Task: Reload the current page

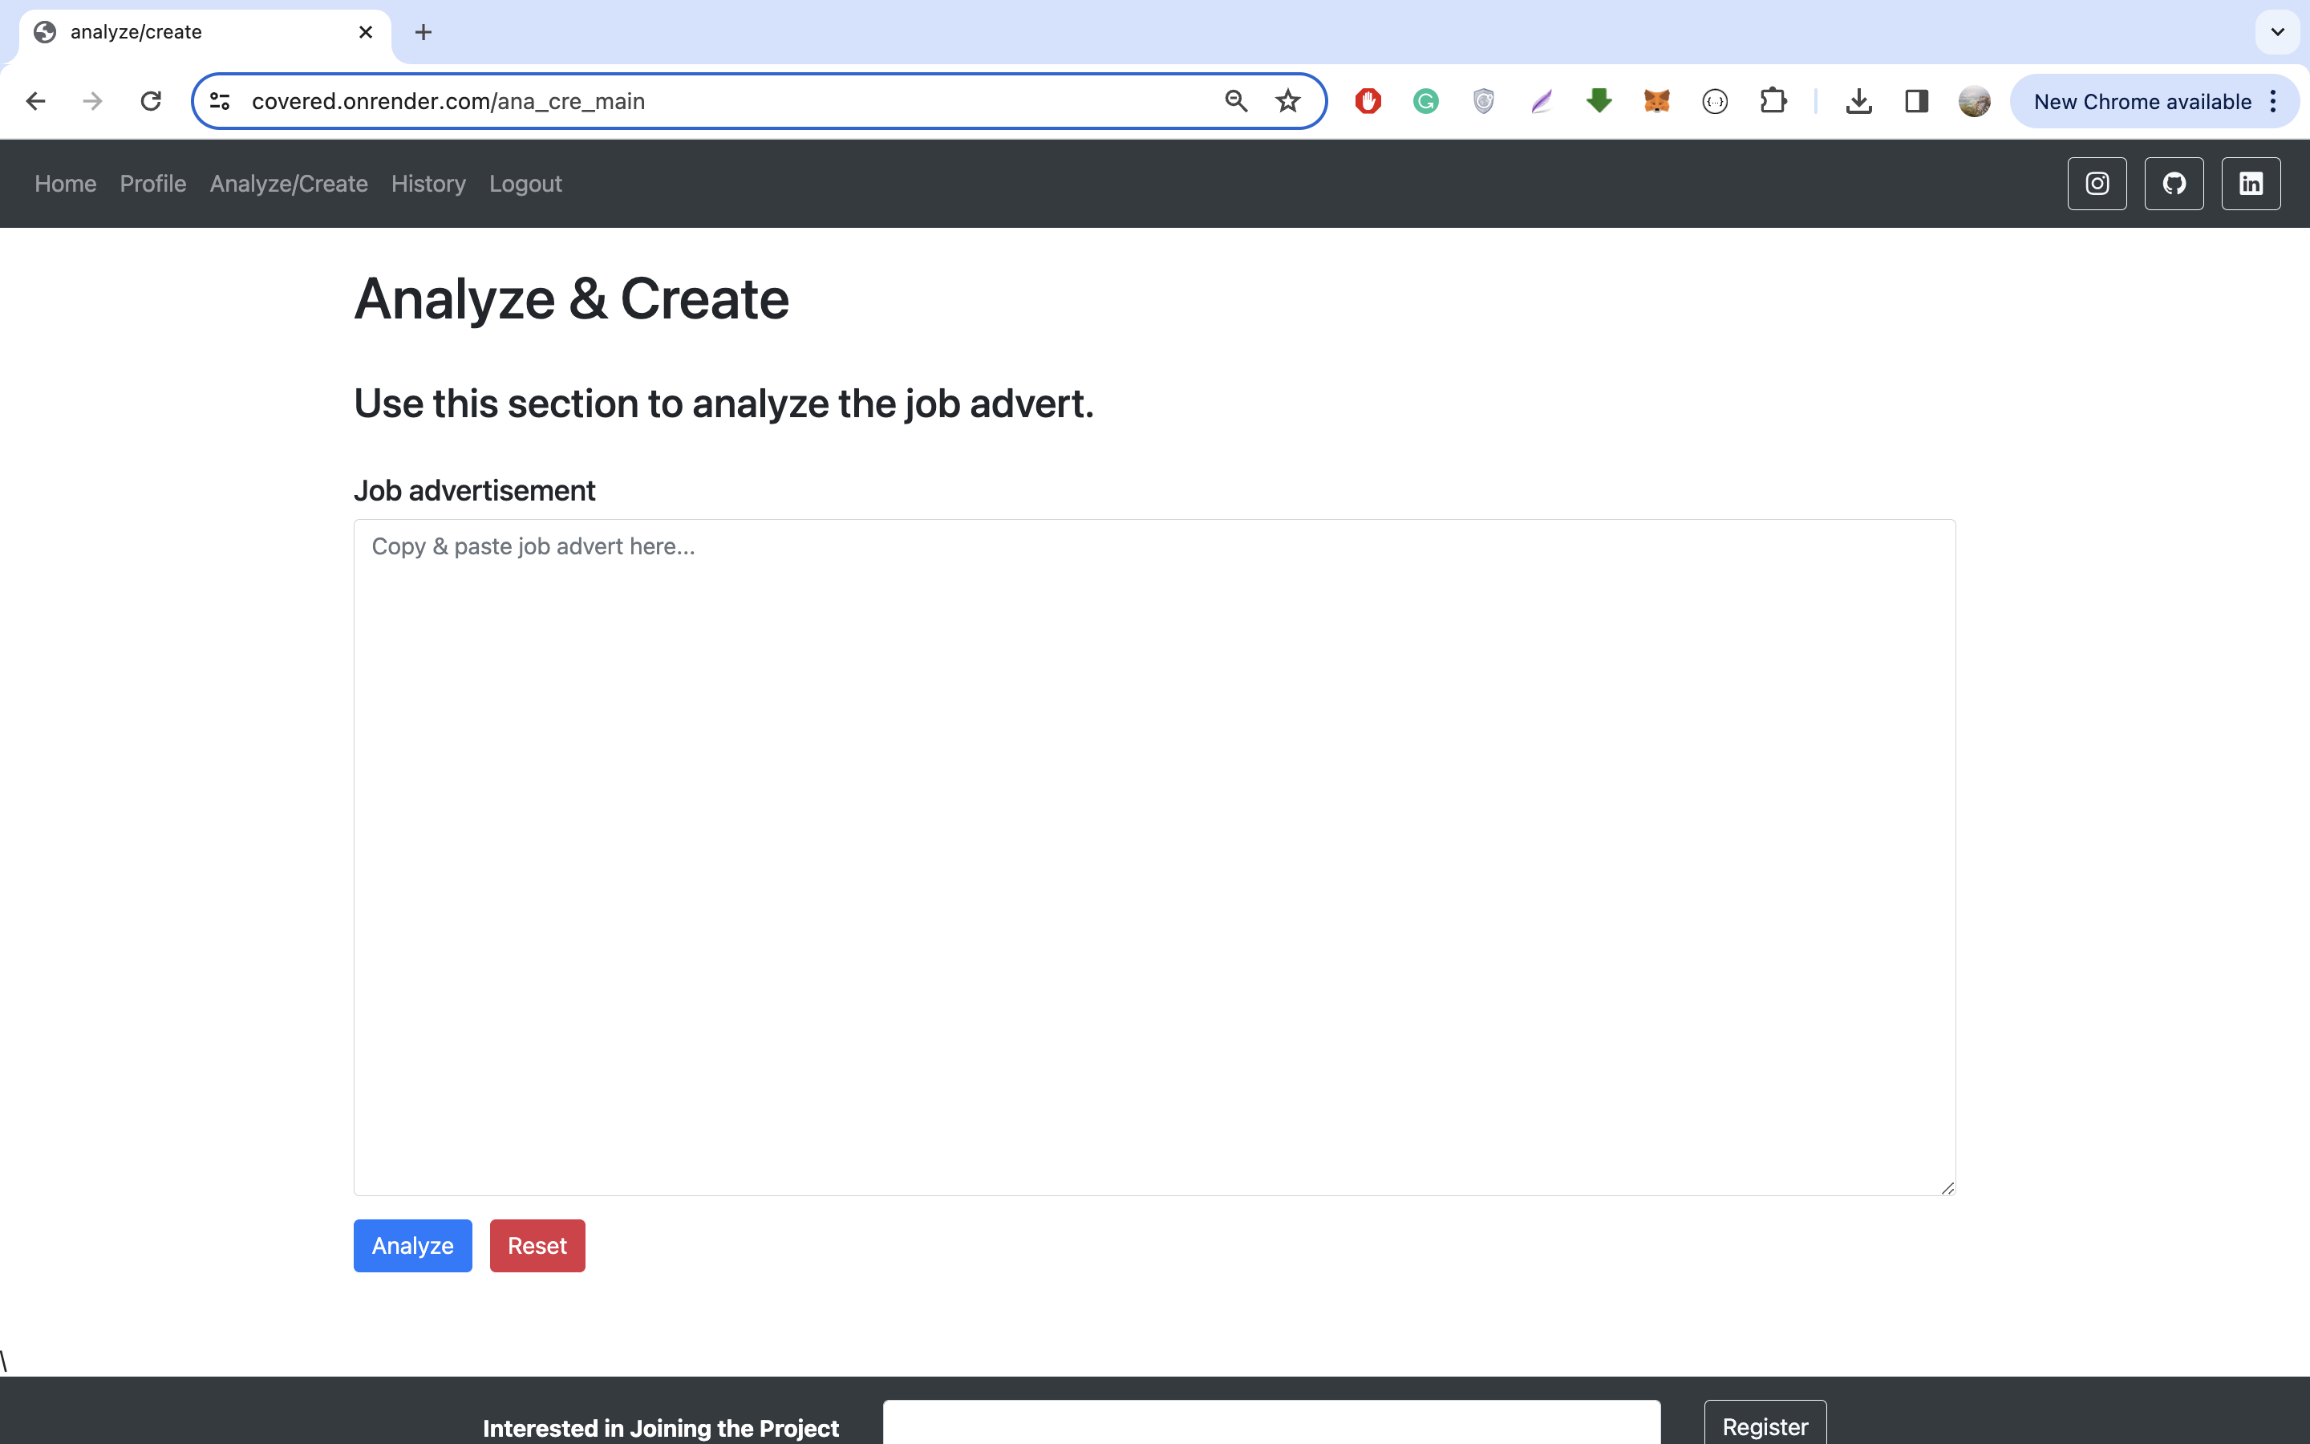Action: tap(150, 100)
